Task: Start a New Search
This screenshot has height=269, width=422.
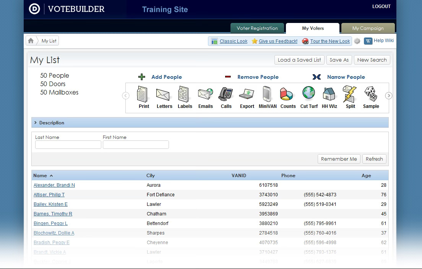Action: pyautogui.click(x=372, y=60)
